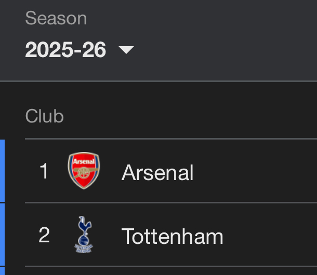The width and height of the screenshot is (317, 275).
Task: Click the blue qualification bar beside Arsenal
Action: coord(2,170)
